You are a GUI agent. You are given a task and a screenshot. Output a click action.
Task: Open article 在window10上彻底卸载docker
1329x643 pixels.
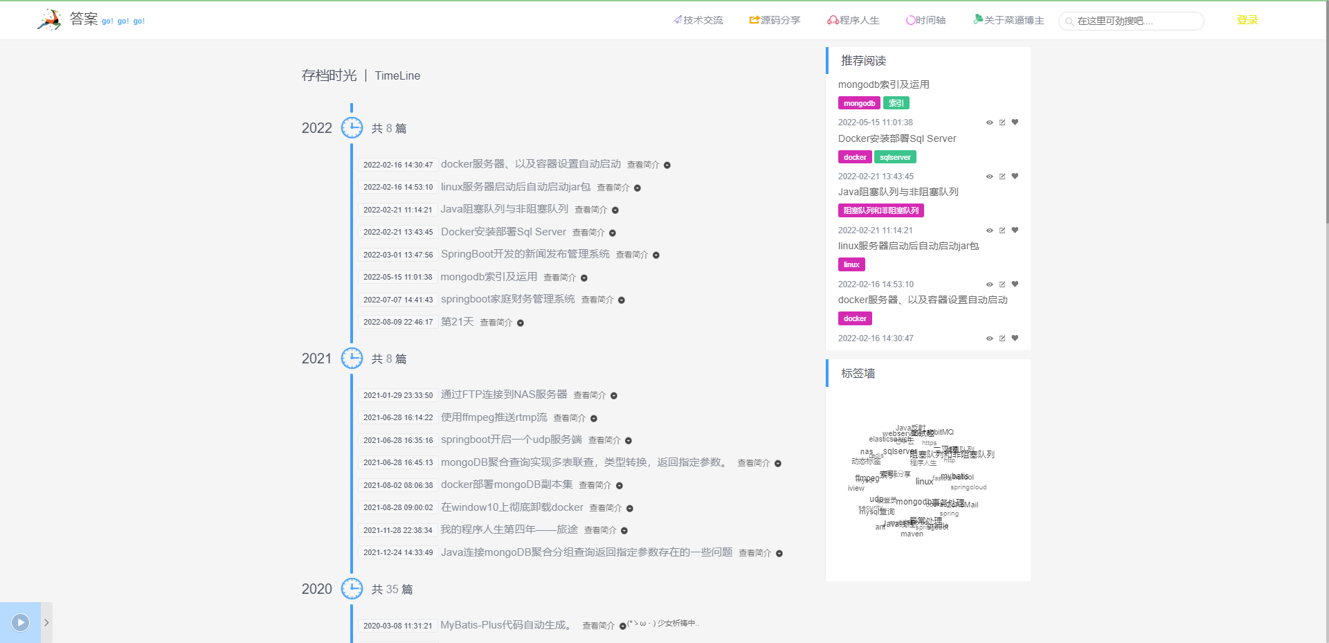512,507
